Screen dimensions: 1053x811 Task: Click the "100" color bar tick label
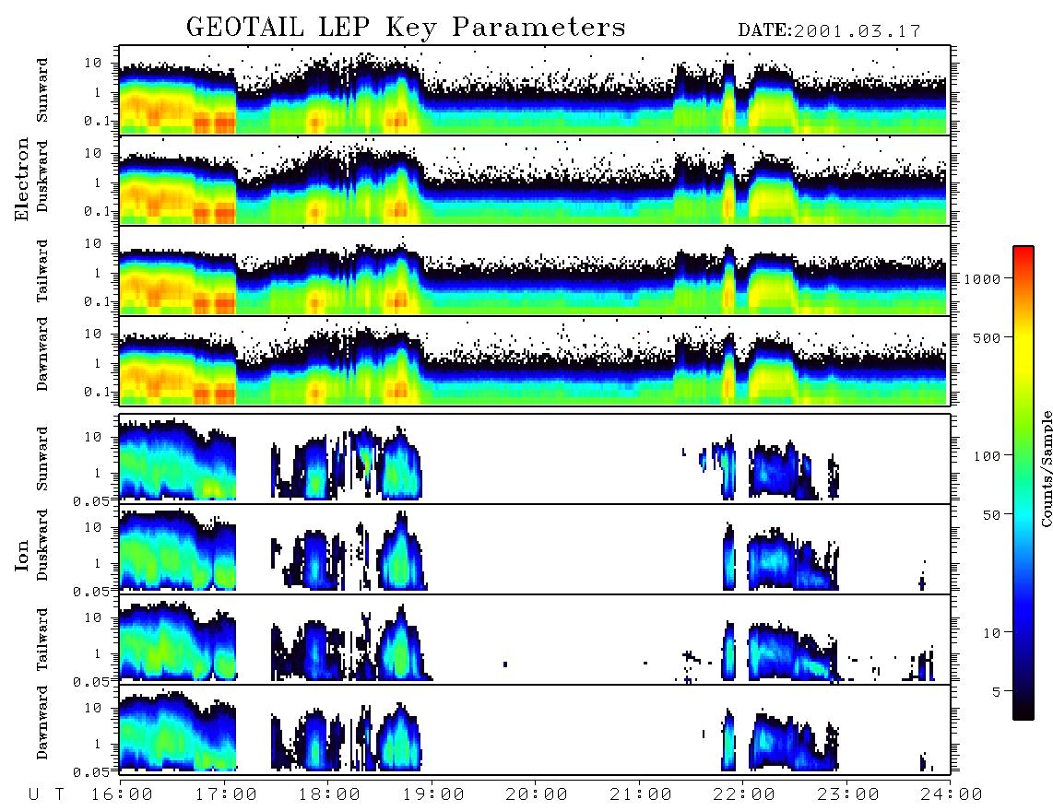[x=987, y=456]
